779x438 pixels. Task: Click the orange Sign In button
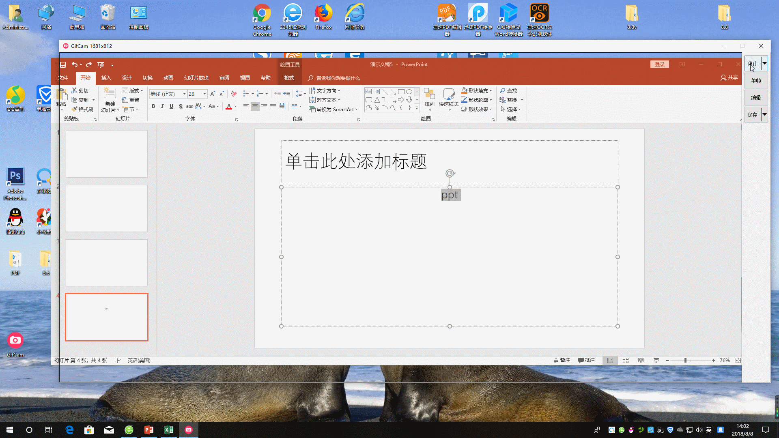659,64
